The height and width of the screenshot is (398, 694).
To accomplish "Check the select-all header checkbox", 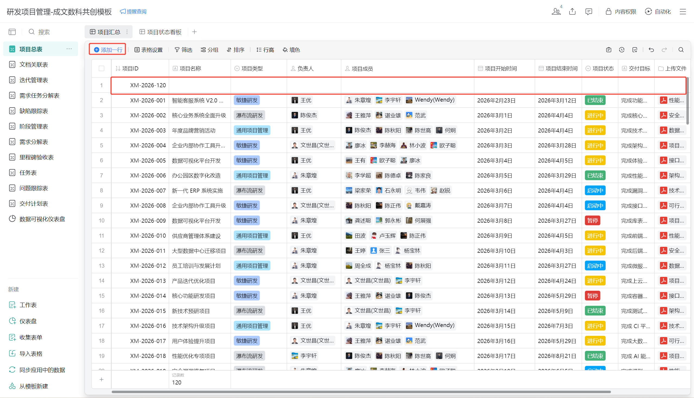I will pos(101,69).
